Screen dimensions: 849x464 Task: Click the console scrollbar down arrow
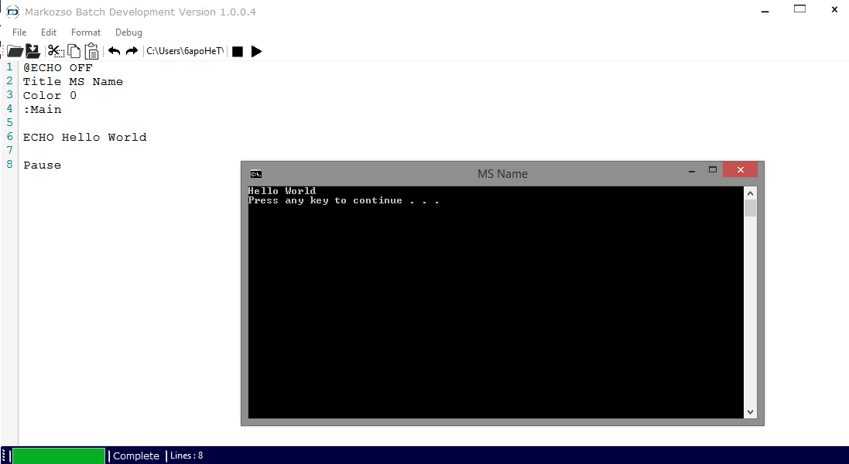tap(750, 412)
